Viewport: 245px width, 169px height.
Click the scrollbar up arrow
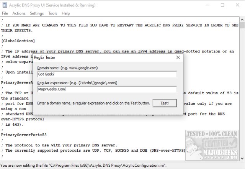(242, 20)
